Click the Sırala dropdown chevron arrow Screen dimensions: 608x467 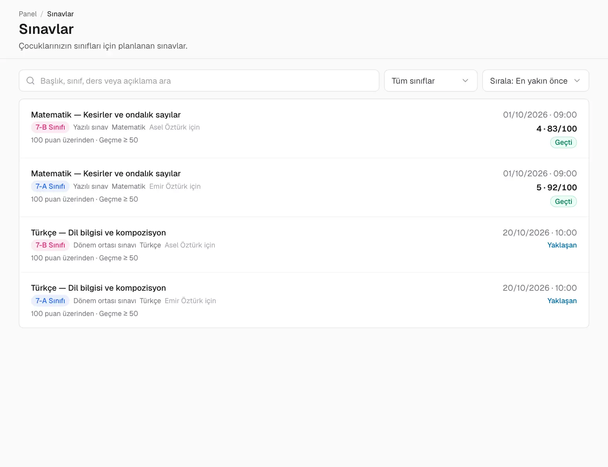577,81
